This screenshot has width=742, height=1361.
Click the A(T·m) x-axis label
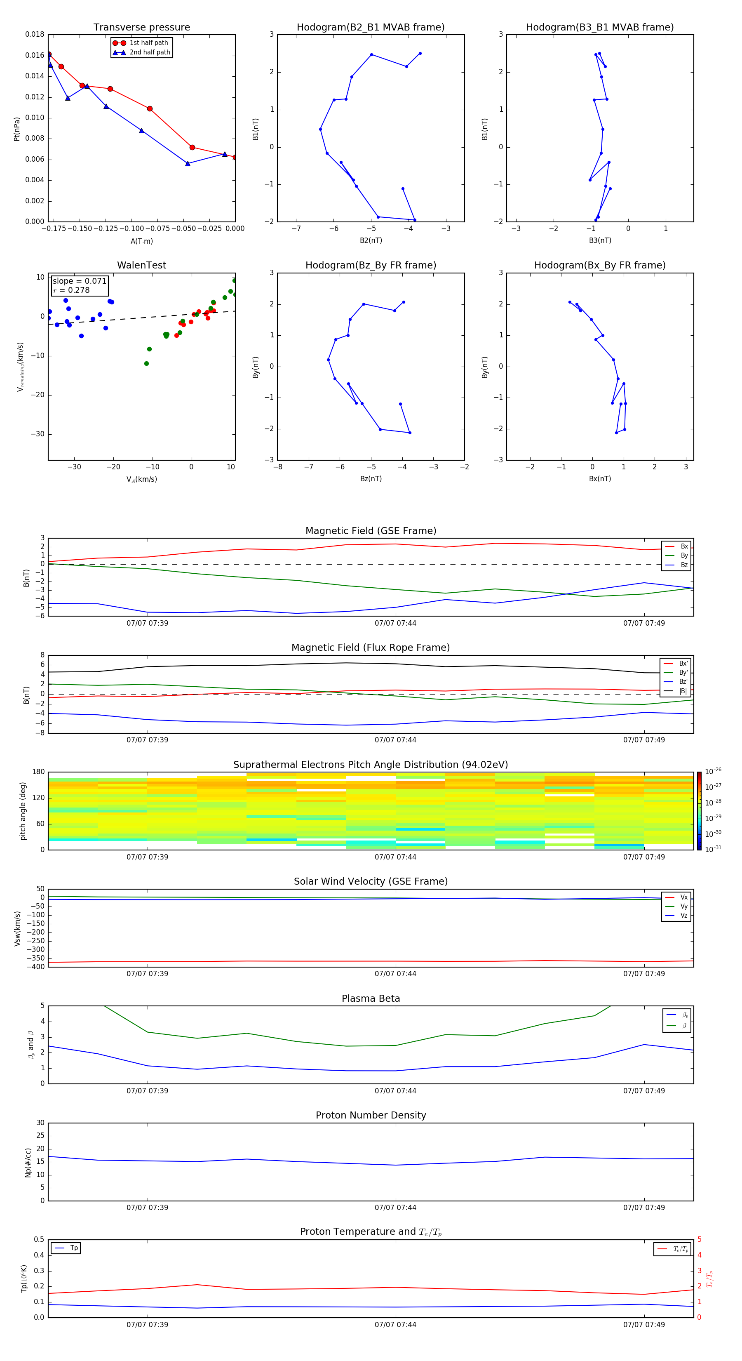click(141, 241)
